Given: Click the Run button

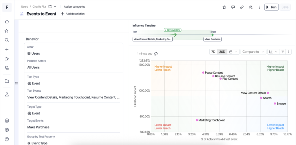Looking at the screenshot, I should point(271,7).
